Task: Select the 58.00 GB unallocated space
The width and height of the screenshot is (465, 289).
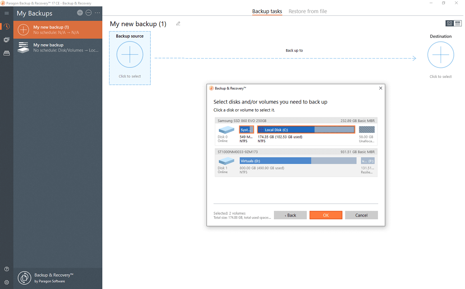Action: point(367,130)
